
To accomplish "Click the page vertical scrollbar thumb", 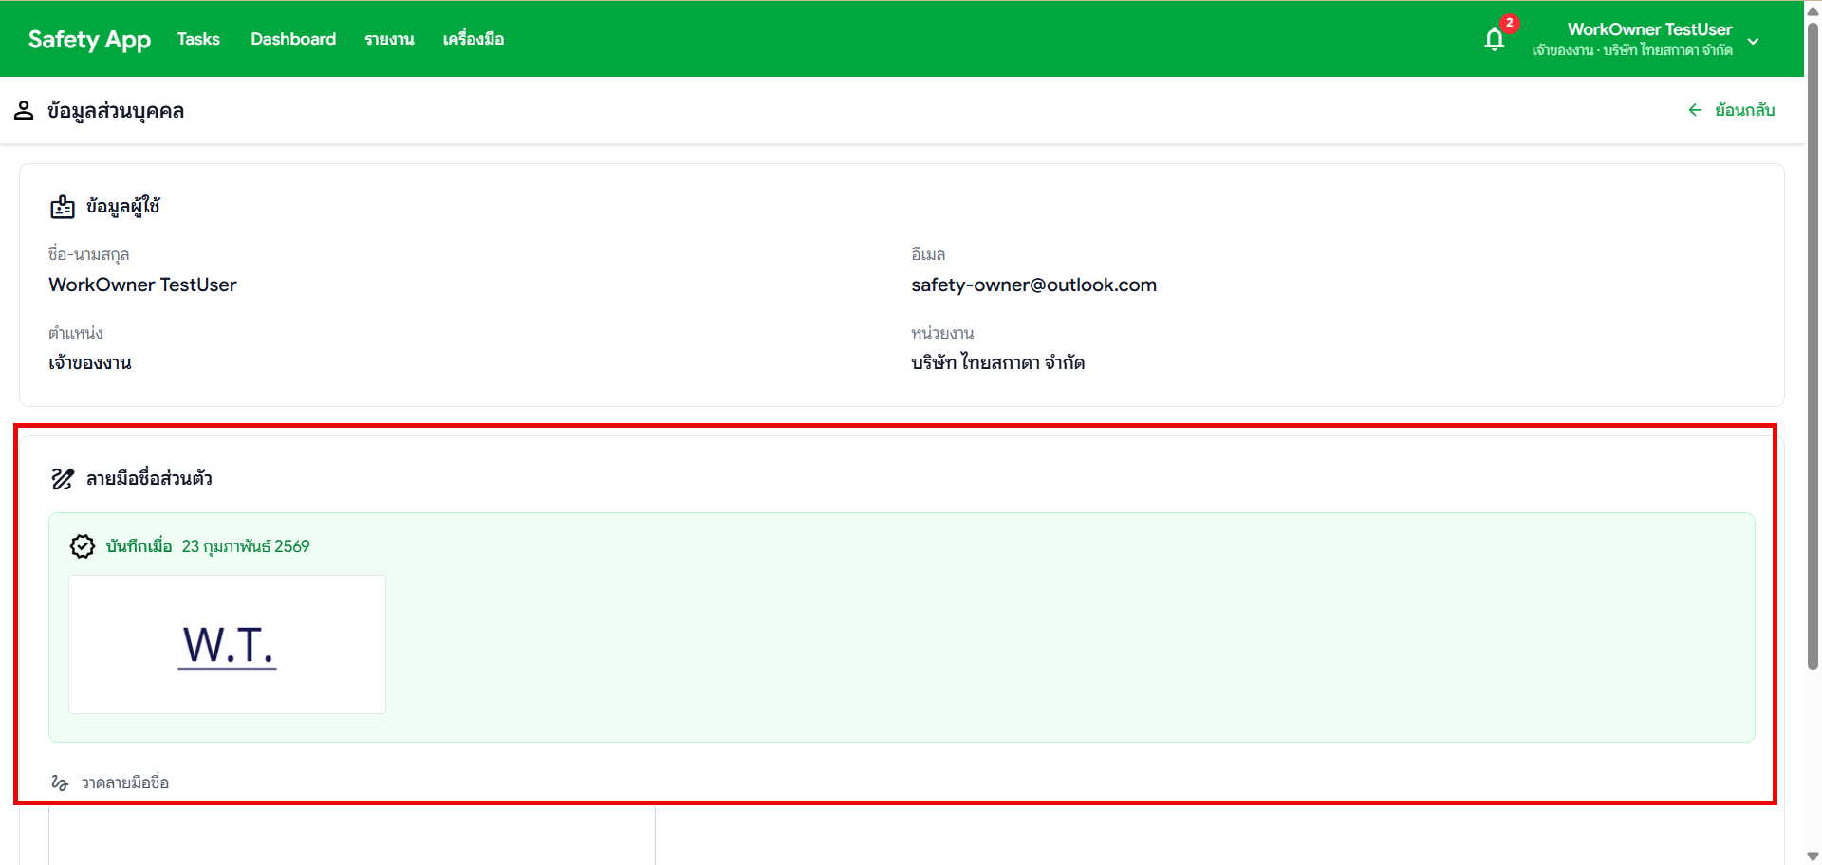I will point(1813,341).
